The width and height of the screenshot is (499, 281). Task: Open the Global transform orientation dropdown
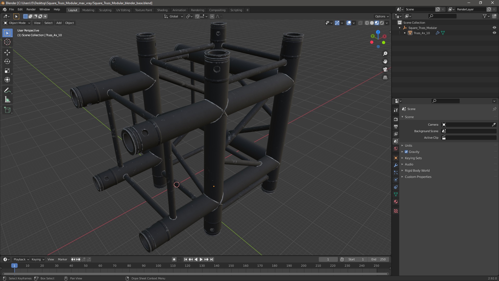pyautogui.click(x=174, y=16)
